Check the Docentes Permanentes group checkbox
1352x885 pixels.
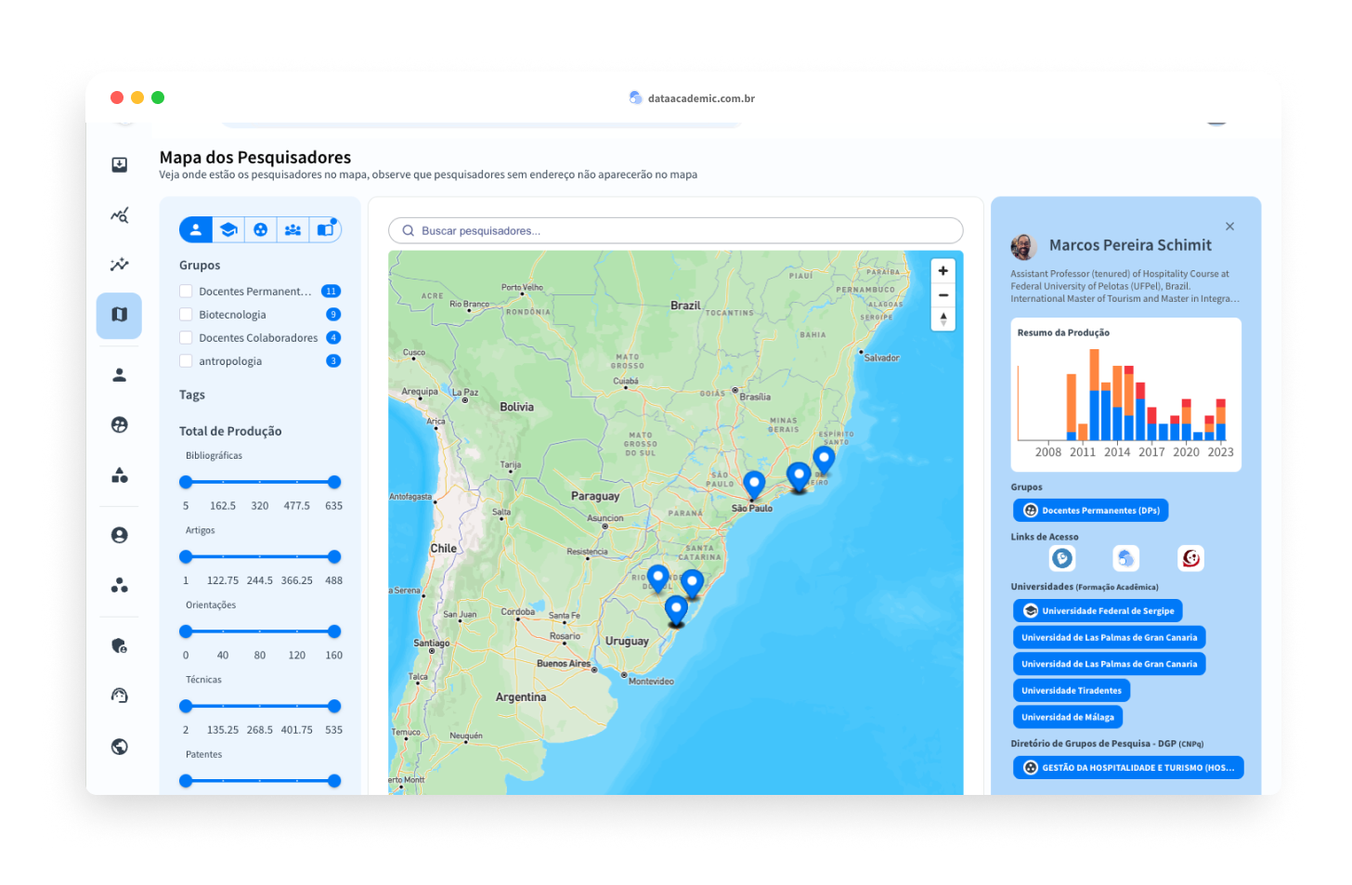click(186, 292)
